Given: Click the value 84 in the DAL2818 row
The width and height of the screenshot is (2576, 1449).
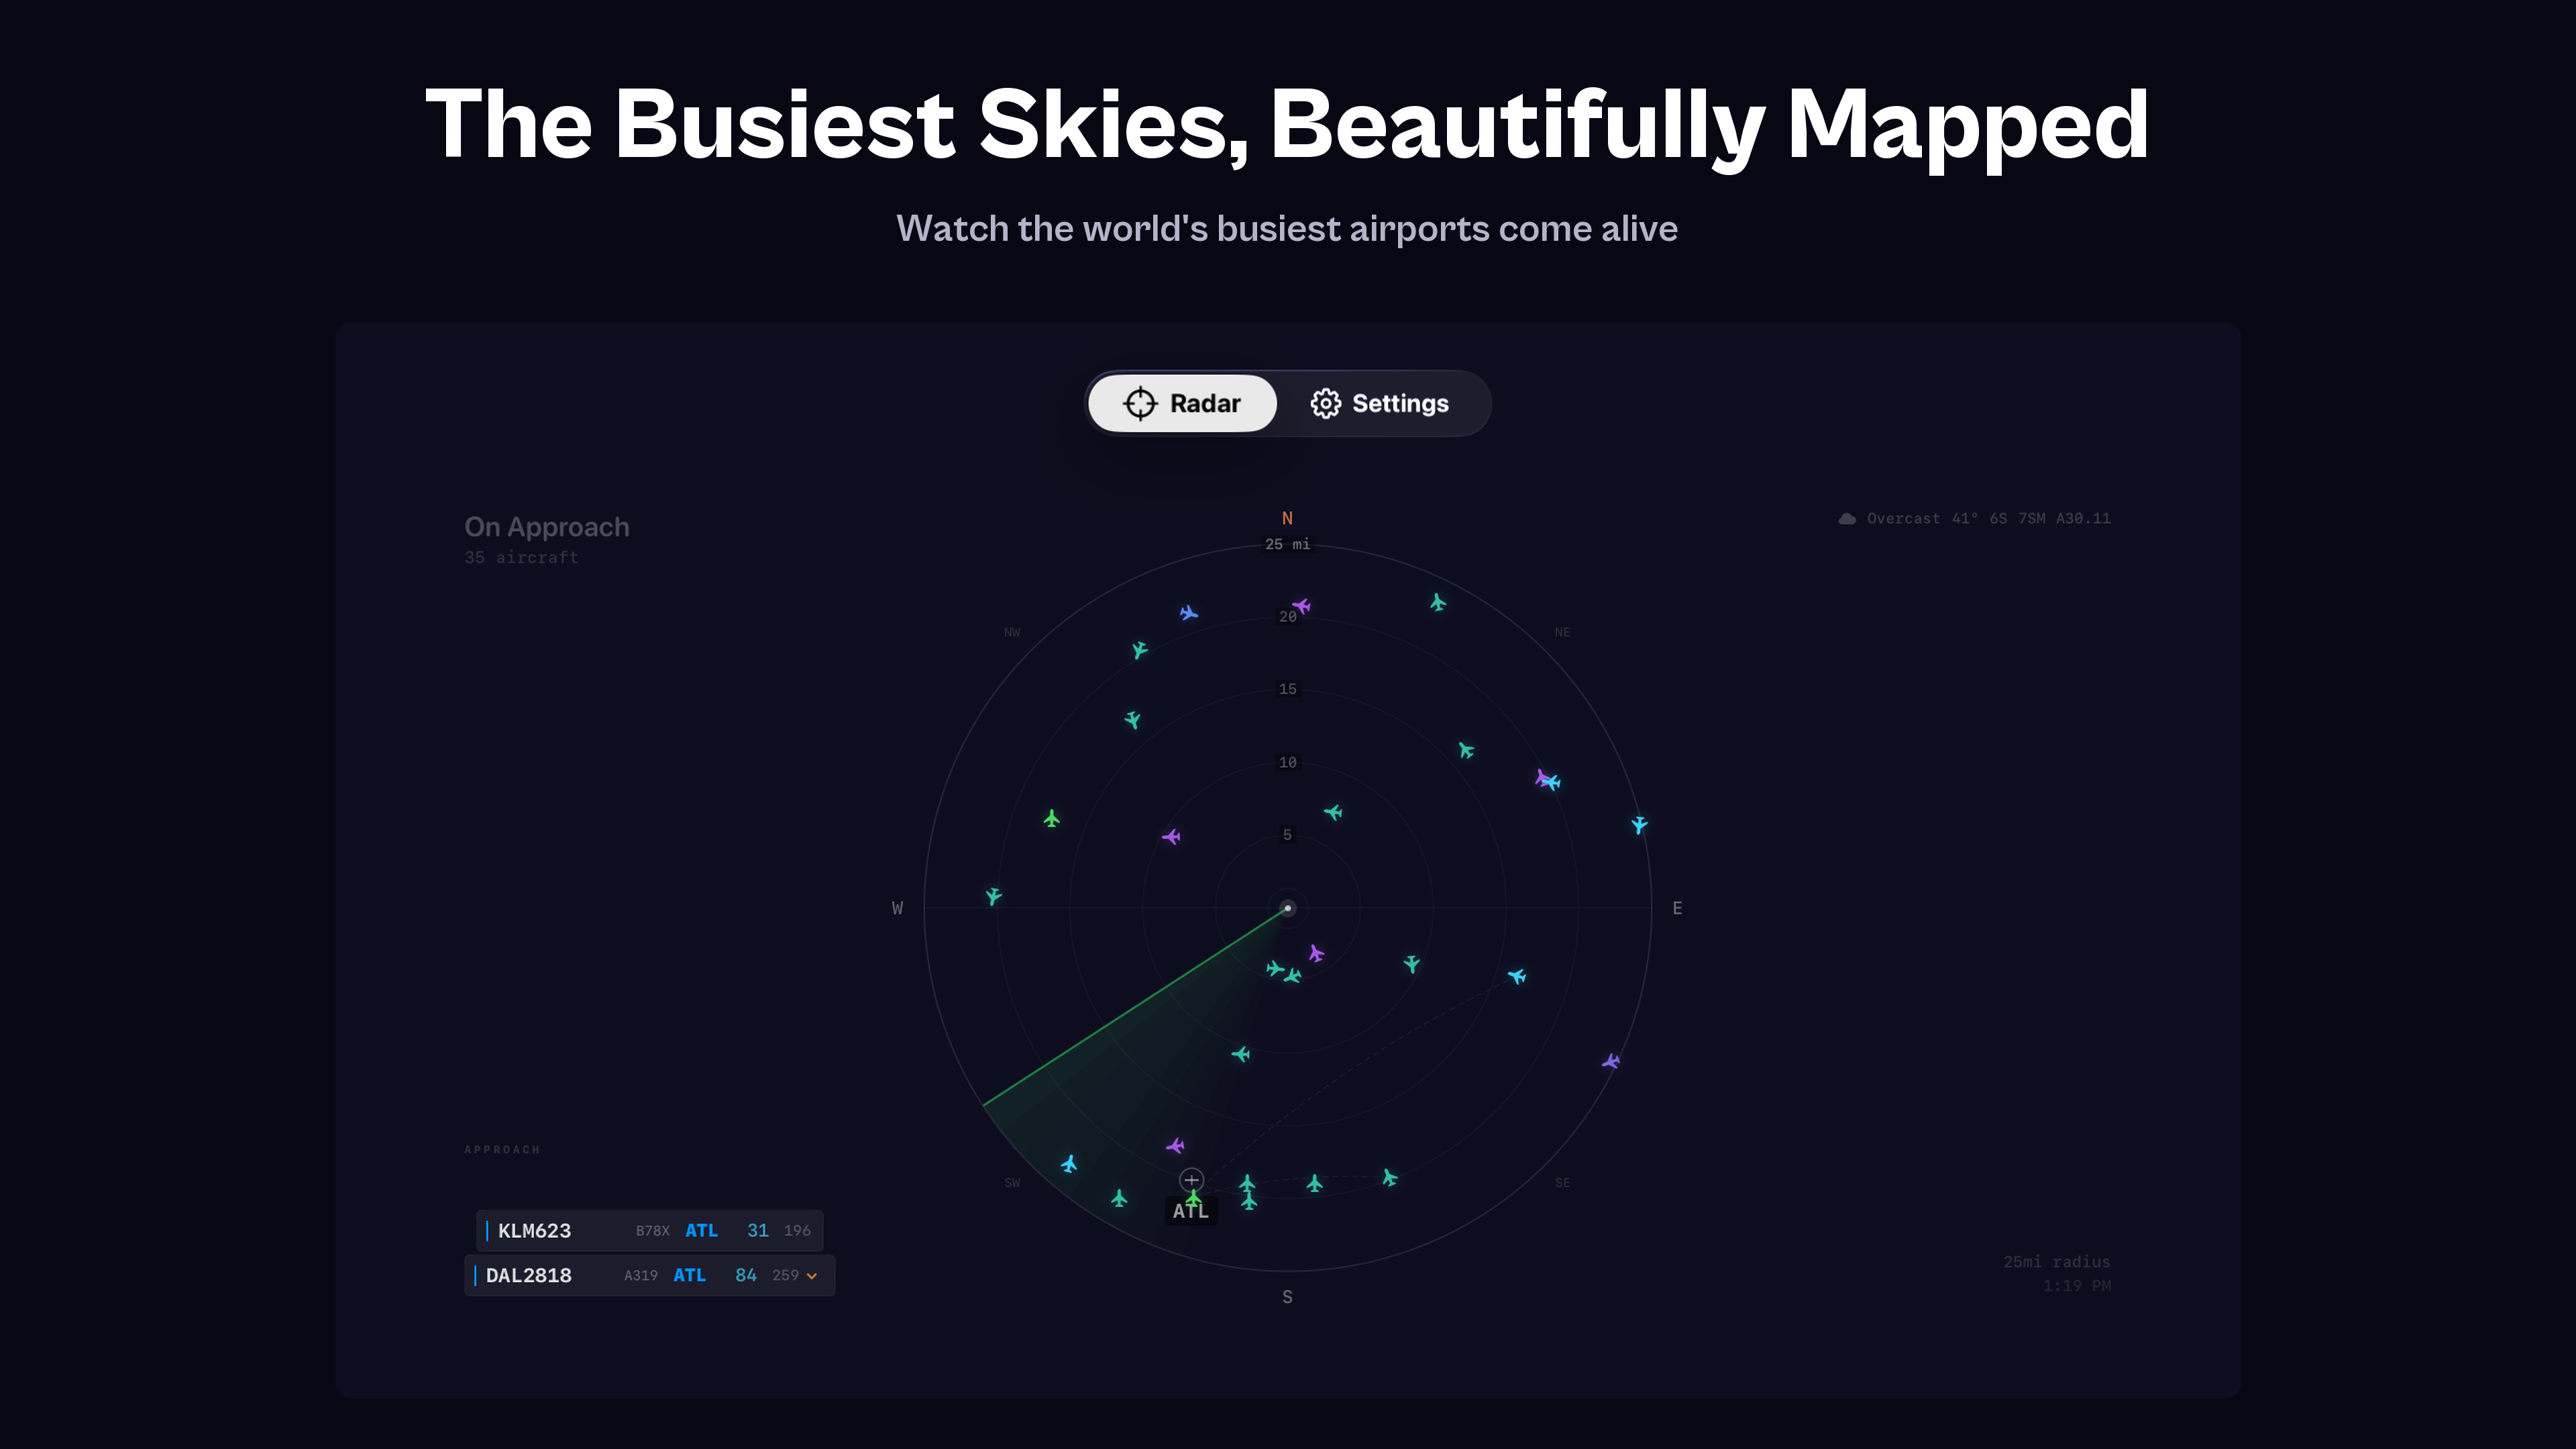Looking at the screenshot, I should (746, 1276).
